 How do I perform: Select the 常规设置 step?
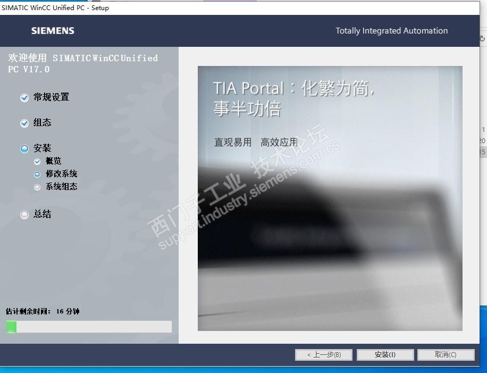click(51, 97)
